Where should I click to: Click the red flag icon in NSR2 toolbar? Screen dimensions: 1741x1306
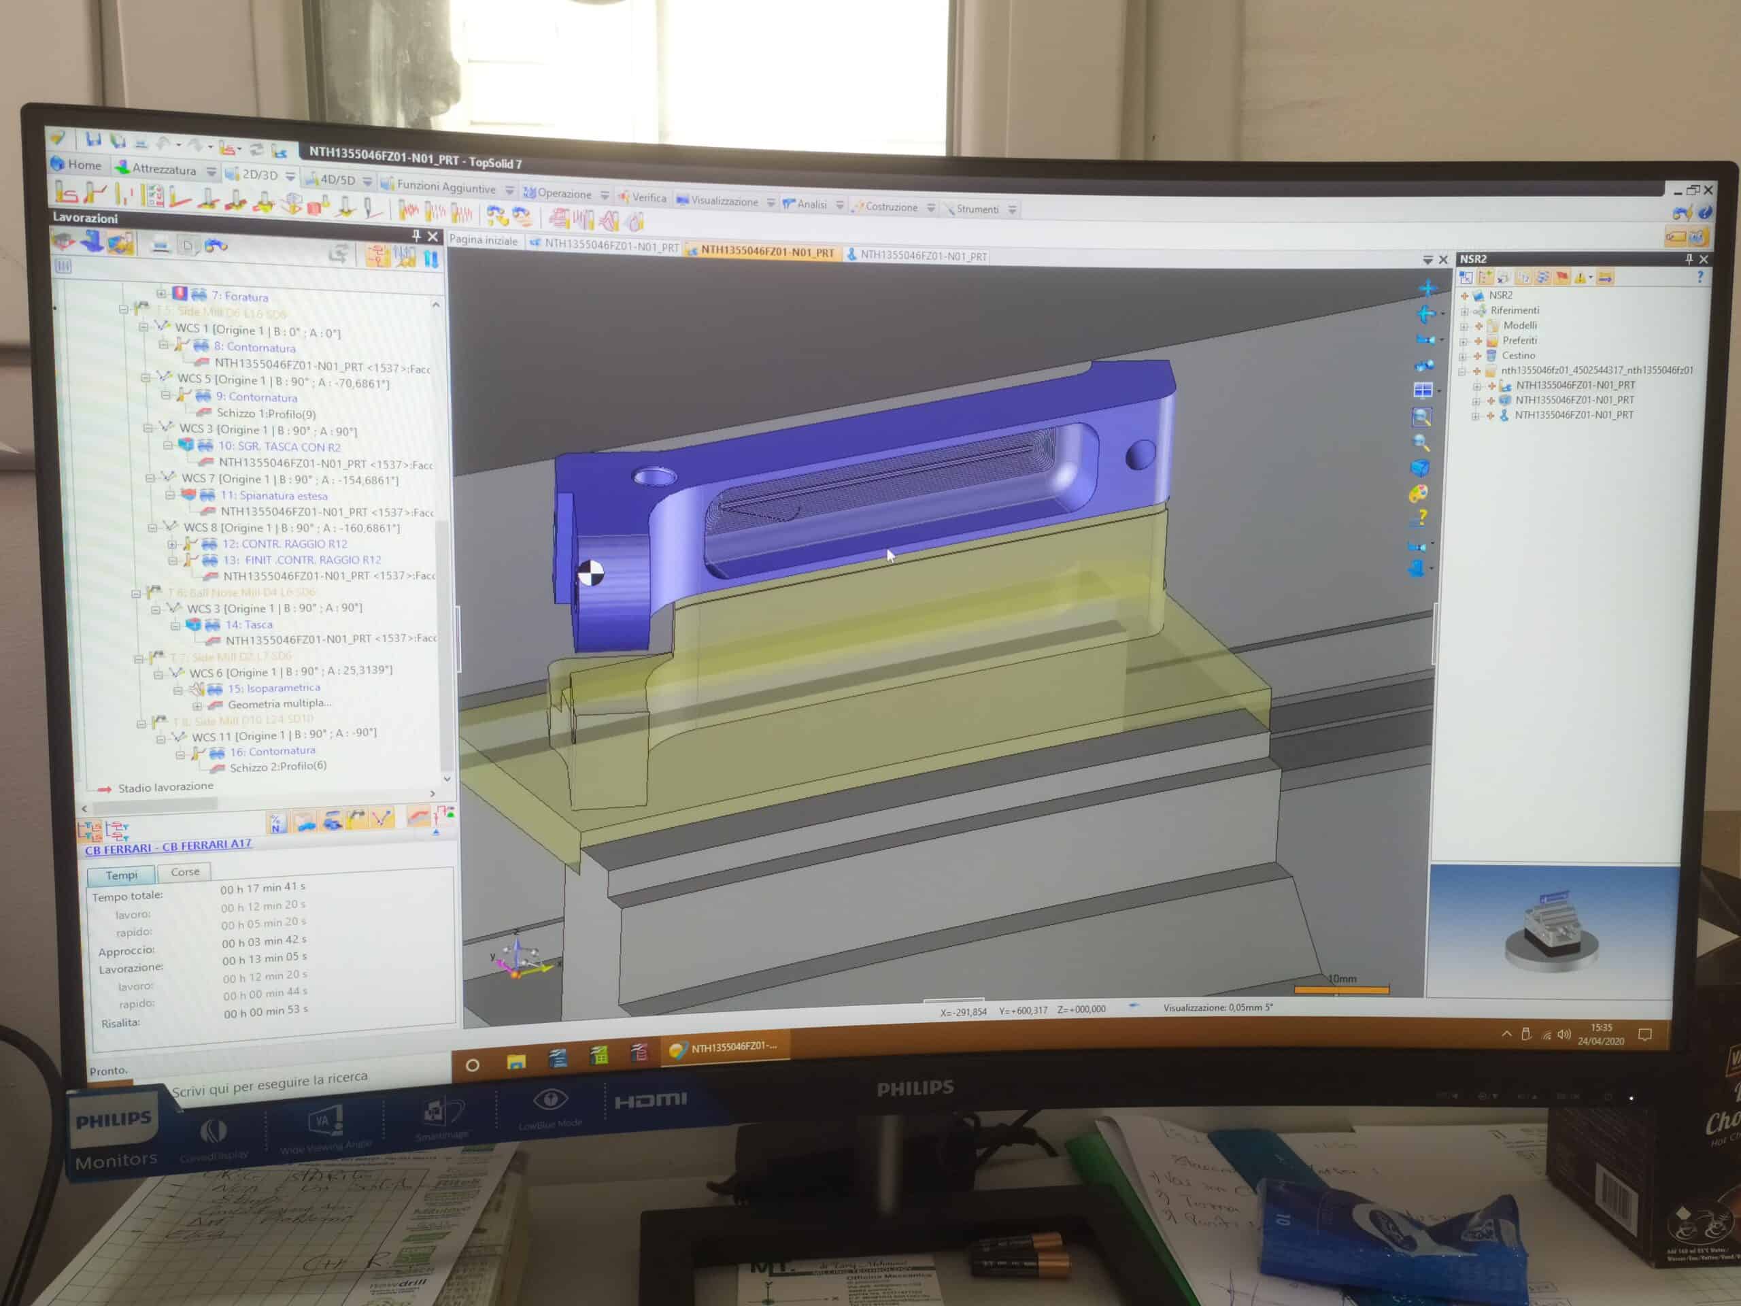(x=1561, y=277)
